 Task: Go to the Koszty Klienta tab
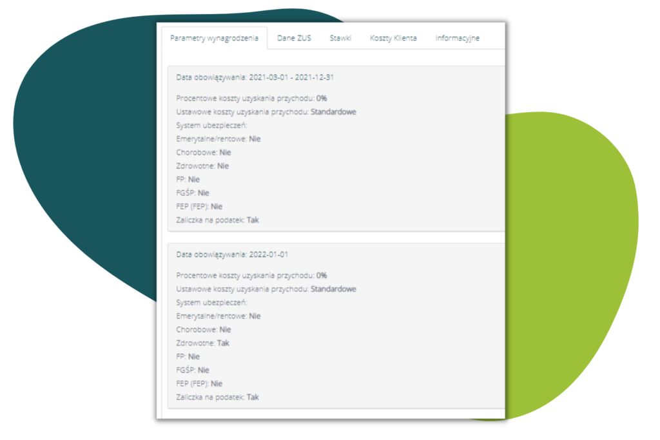(x=393, y=38)
